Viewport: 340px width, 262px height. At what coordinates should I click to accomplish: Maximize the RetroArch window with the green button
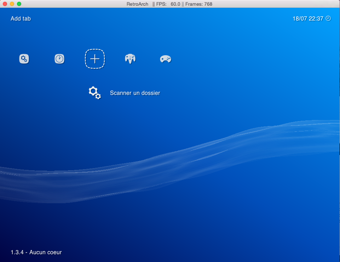click(19, 4)
